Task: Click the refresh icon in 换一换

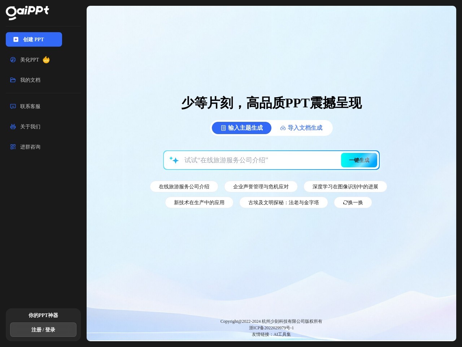Action: click(x=345, y=202)
